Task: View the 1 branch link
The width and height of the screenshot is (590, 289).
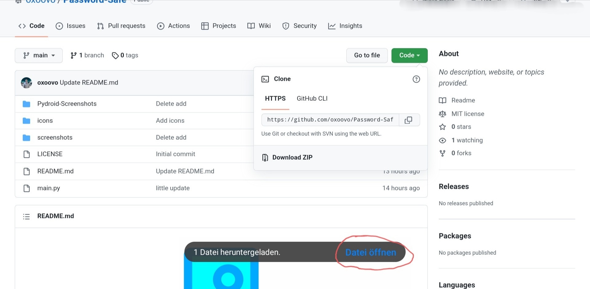Action: pos(87,55)
